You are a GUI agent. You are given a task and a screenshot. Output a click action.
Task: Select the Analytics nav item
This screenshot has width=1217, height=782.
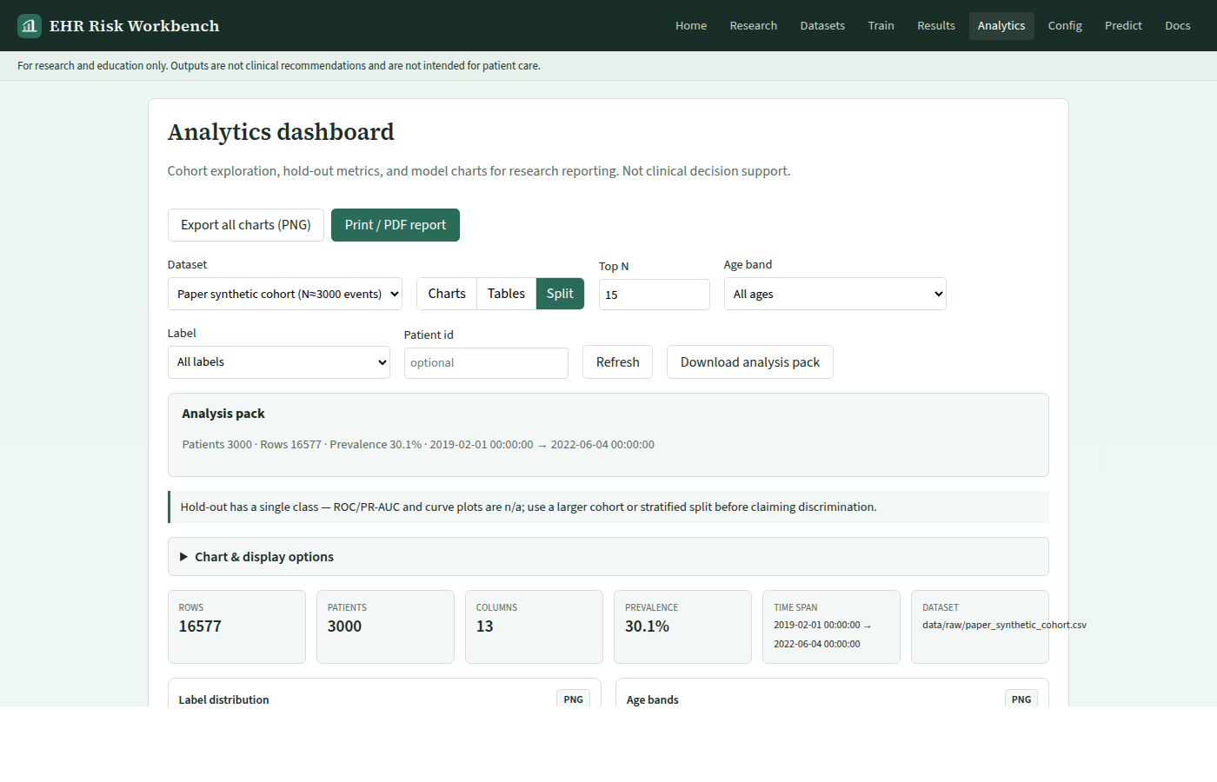point(1001,26)
